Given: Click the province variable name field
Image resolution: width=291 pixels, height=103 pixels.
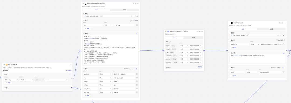Looking at the screenshot, I should pyautogui.click(x=91, y=74).
